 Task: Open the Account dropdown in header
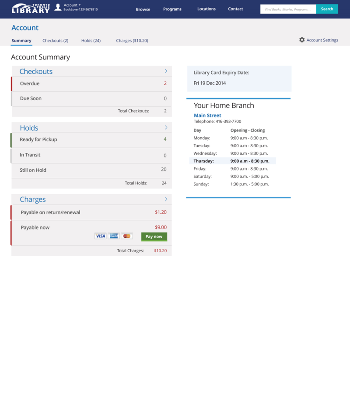click(x=72, y=5)
